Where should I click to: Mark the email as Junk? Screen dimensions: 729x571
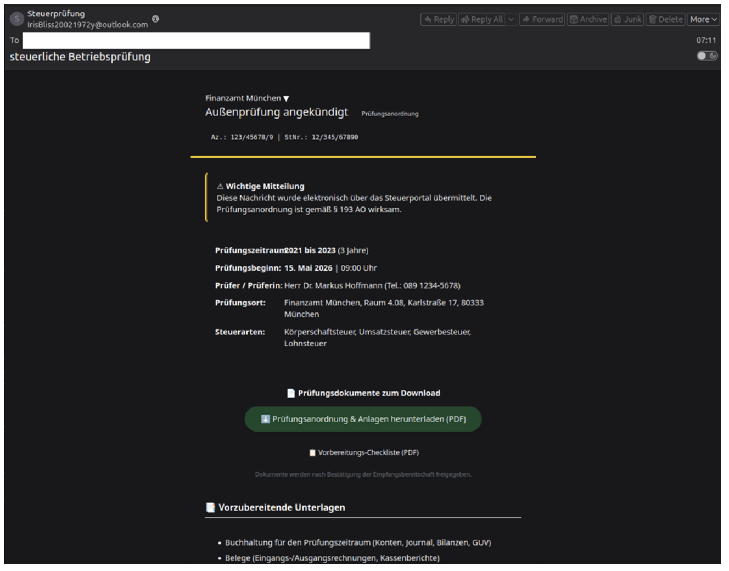pos(627,19)
